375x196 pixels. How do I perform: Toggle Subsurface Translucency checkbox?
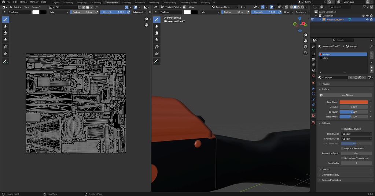pyautogui.click(x=342, y=158)
